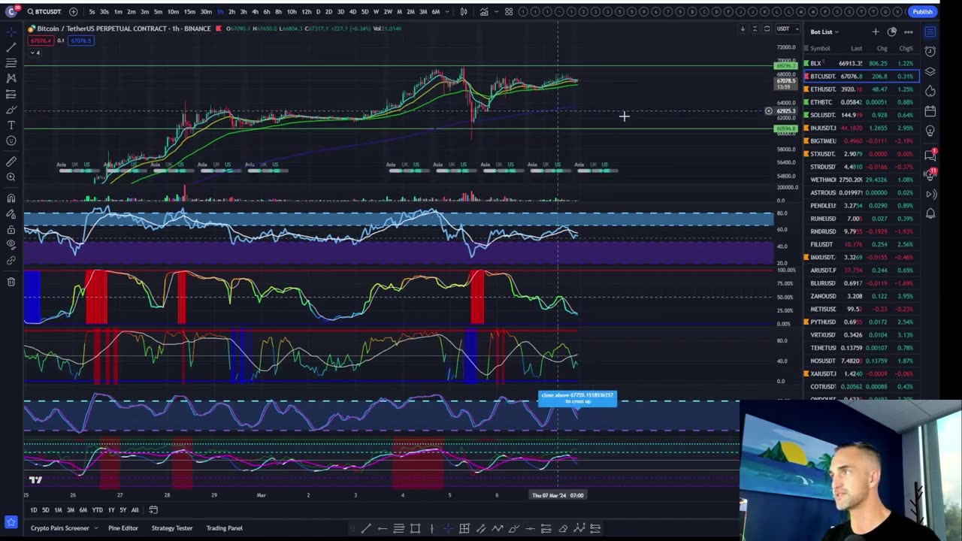Toggle hide all drawings eye icon
The width and height of the screenshot is (962, 541).
tap(11, 245)
